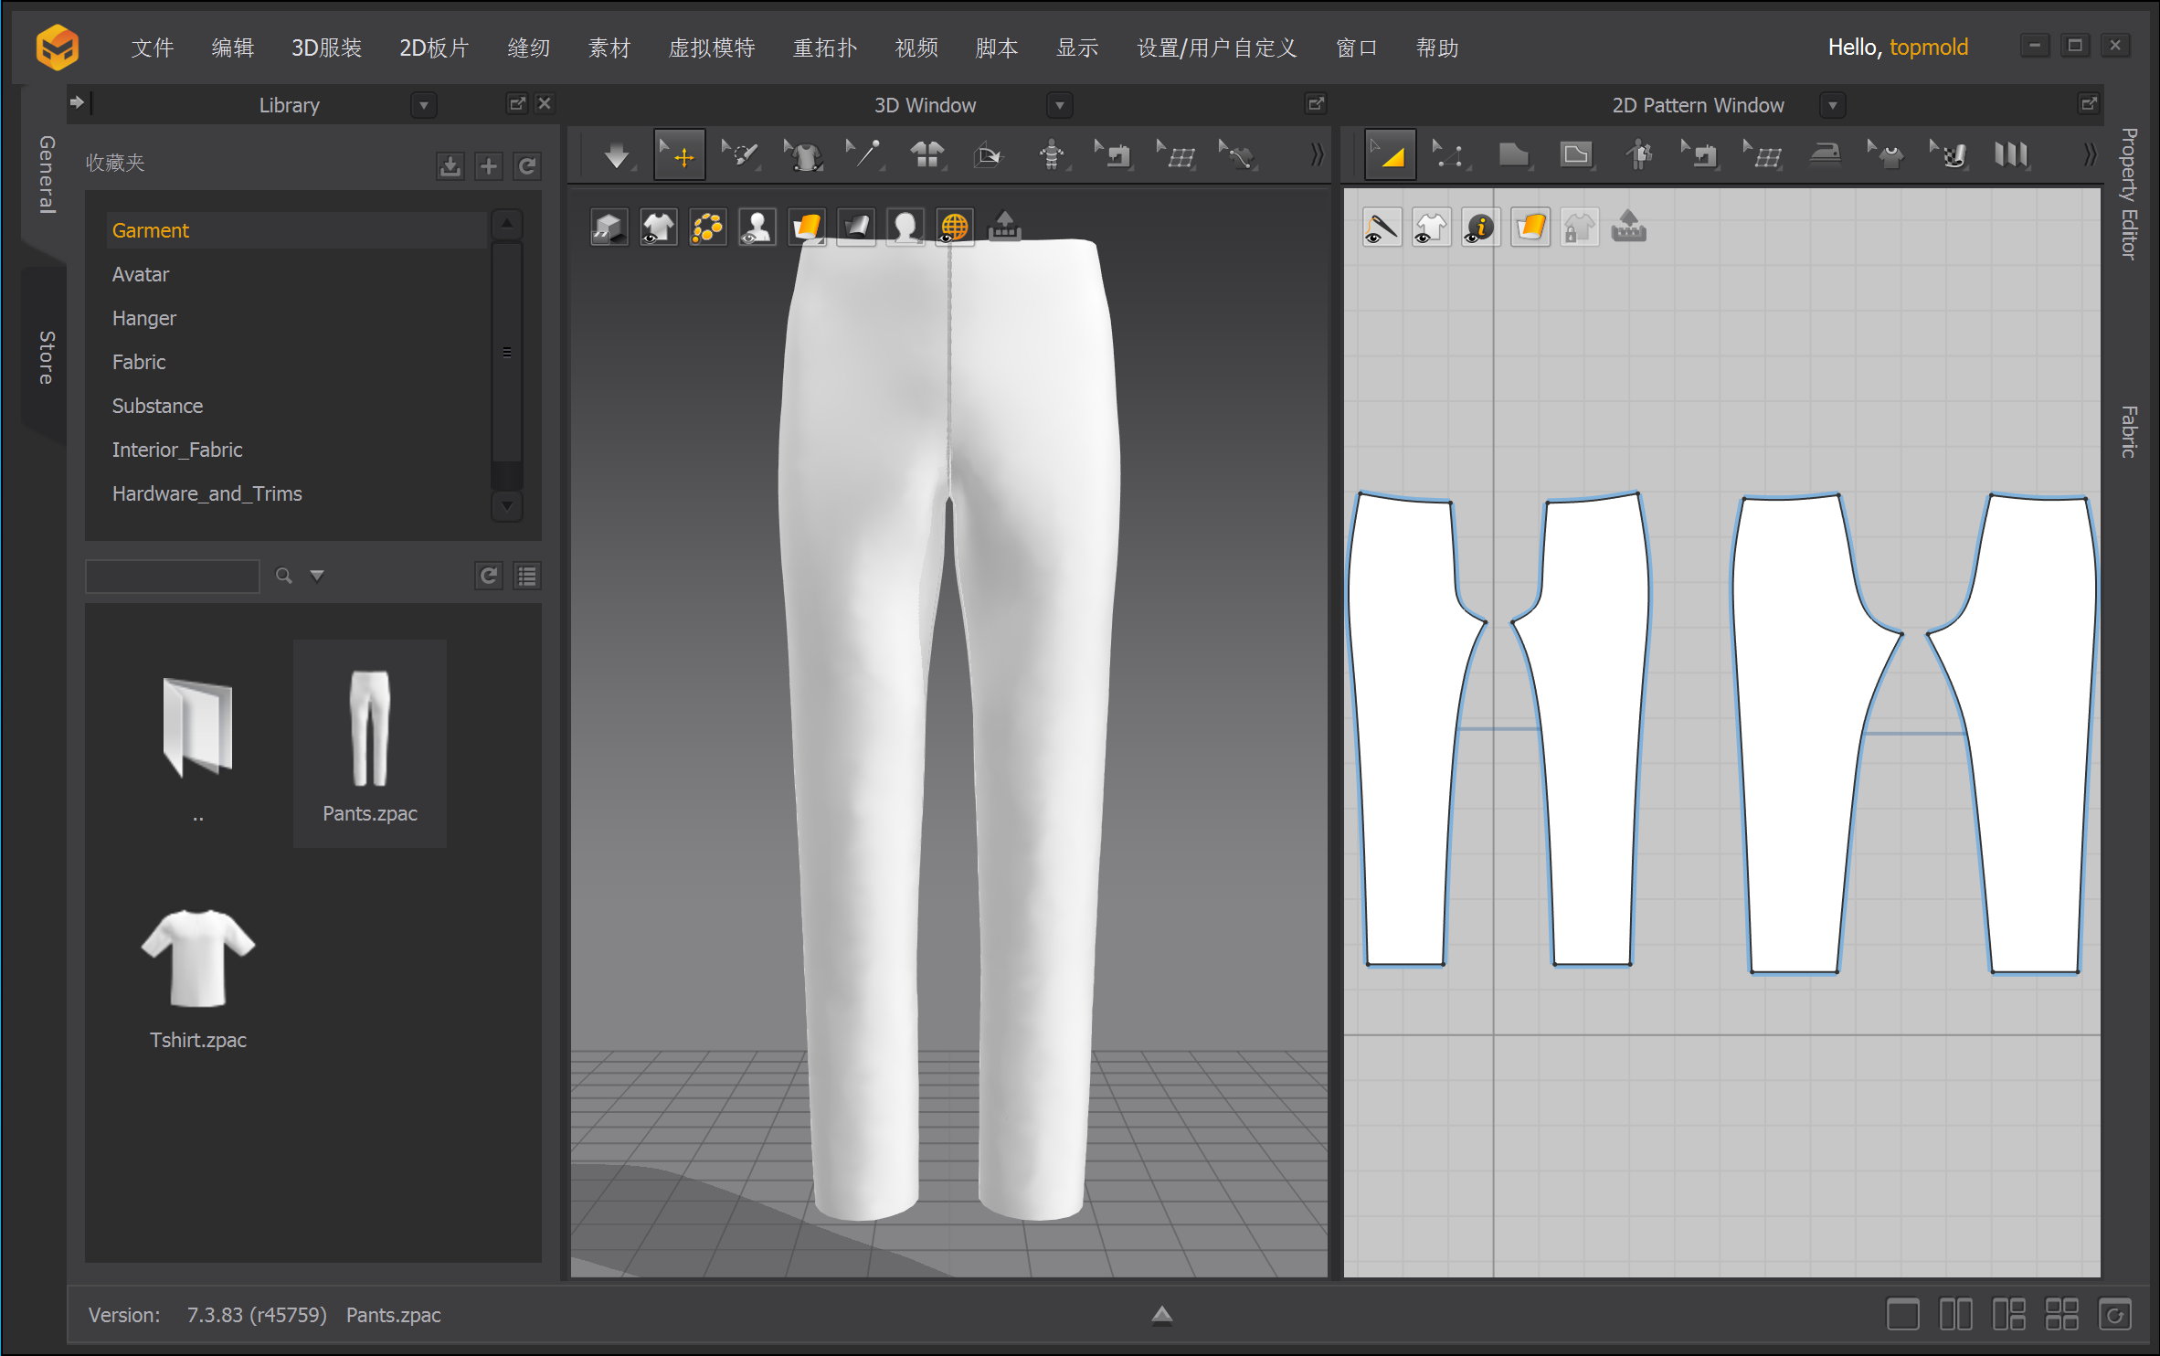Image resolution: width=2160 pixels, height=1356 pixels.
Task: Click the favorites list scroll-down arrow
Action: click(507, 506)
